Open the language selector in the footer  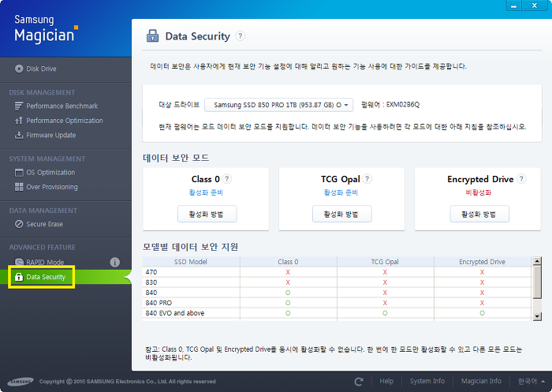(x=531, y=381)
